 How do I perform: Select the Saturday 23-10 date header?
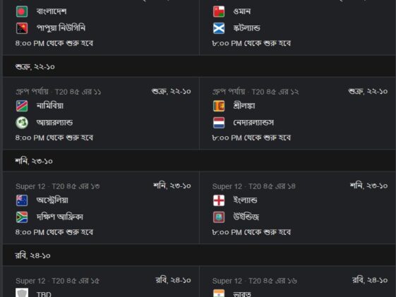[x=199, y=161]
